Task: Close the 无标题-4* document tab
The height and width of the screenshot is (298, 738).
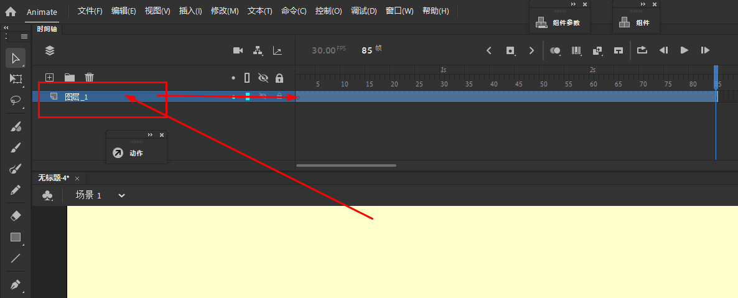Action: click(x=77, y=179)
